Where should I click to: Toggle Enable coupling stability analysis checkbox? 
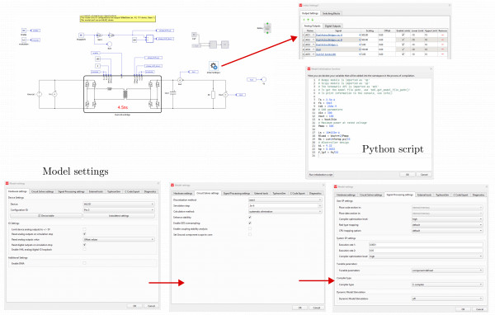click(250, 228)
